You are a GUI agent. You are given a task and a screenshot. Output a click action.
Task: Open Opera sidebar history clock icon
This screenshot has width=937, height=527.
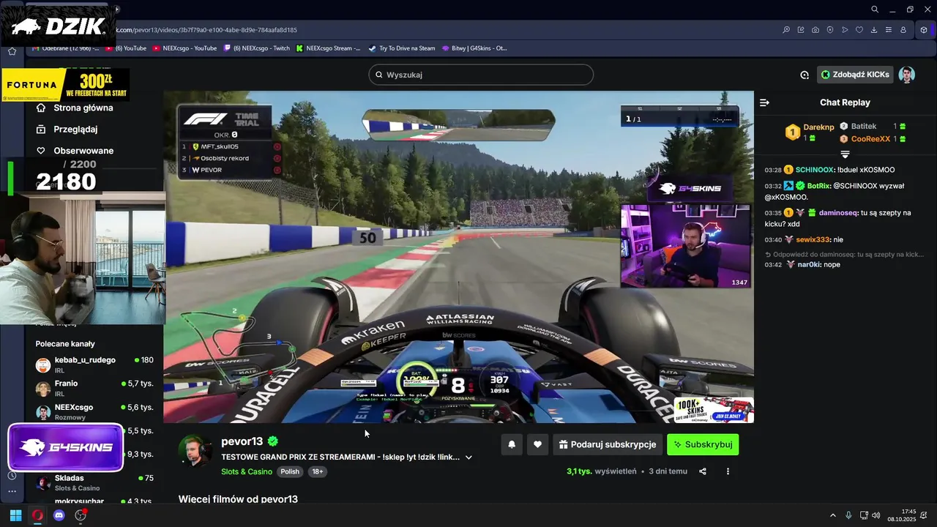point(12,476)
